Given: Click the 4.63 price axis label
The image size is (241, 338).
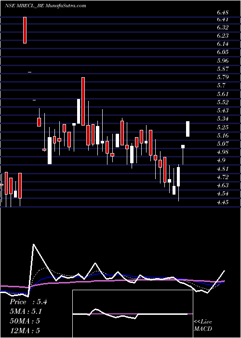Looking at the screenshot, I should tap(223, 185).
